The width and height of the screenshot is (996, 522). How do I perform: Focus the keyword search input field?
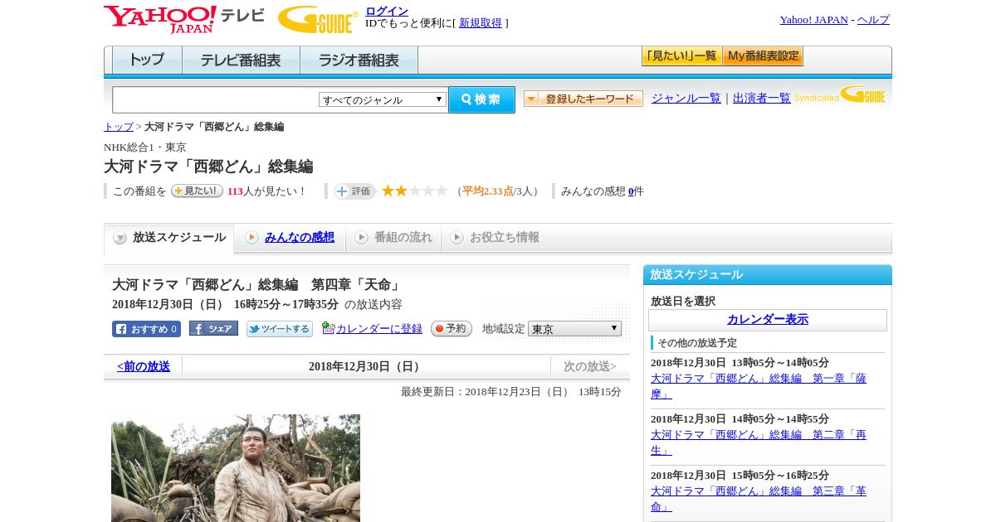coord(216,99)
